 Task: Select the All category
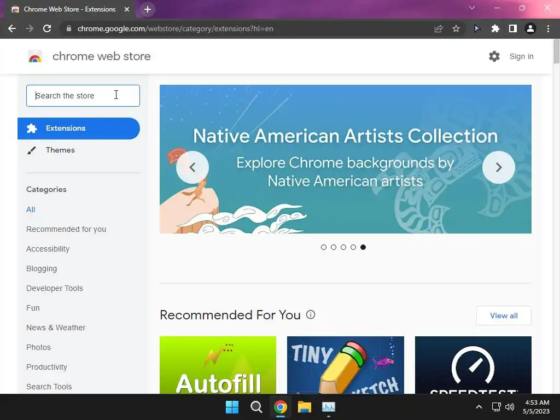coord(31,209)
